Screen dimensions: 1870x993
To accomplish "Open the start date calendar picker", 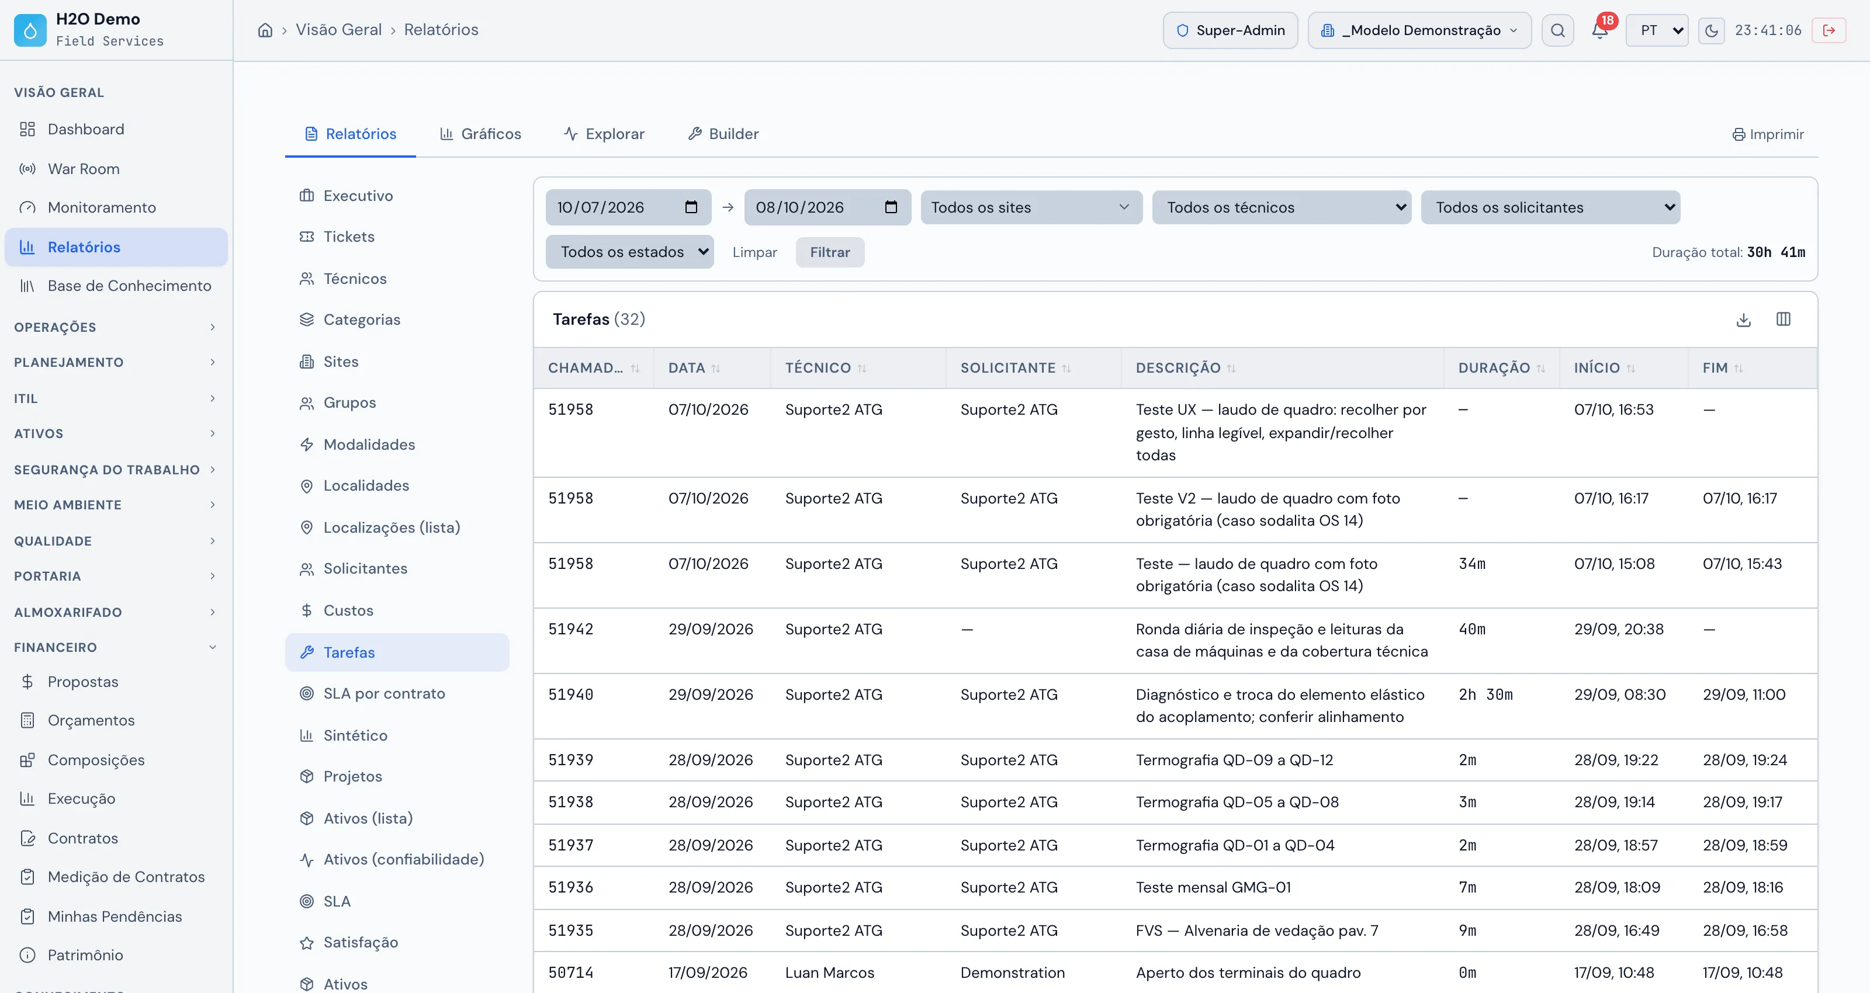I will click(x=691, y=207).
